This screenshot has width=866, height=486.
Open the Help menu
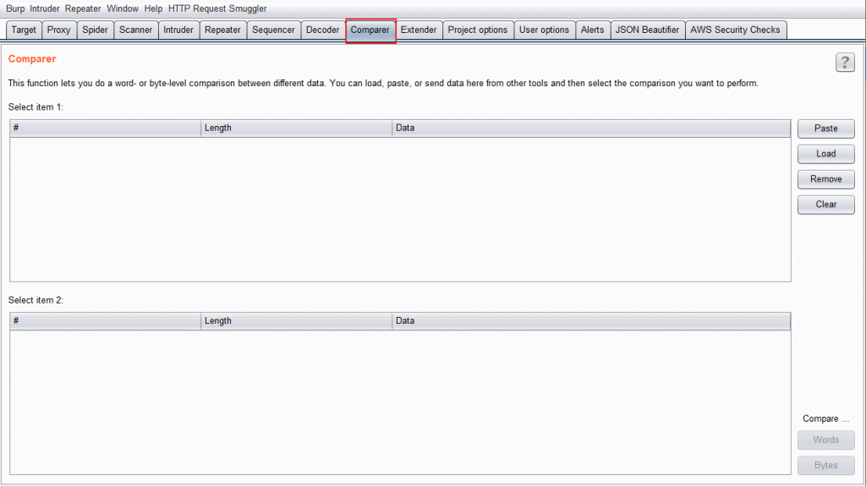(x=154, y=8)
